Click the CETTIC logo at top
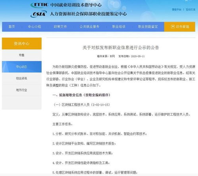The width and height of the screenshot is (198, 176). tap(39, 5)
